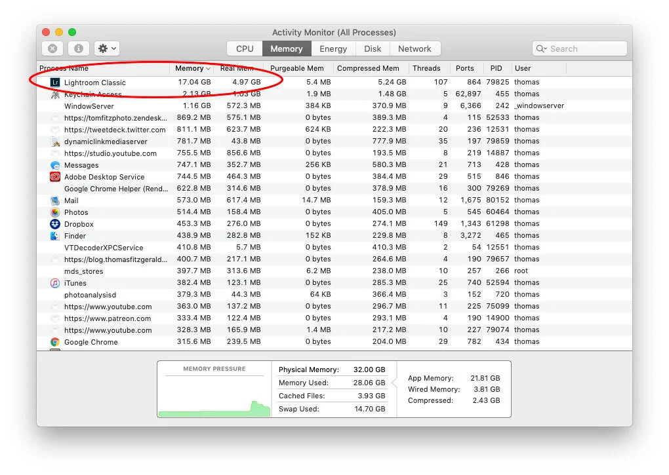This screenshot has height=475, width=669.
Task: Click Memory Used value 28.06 GB
Action: coord(369,383)
